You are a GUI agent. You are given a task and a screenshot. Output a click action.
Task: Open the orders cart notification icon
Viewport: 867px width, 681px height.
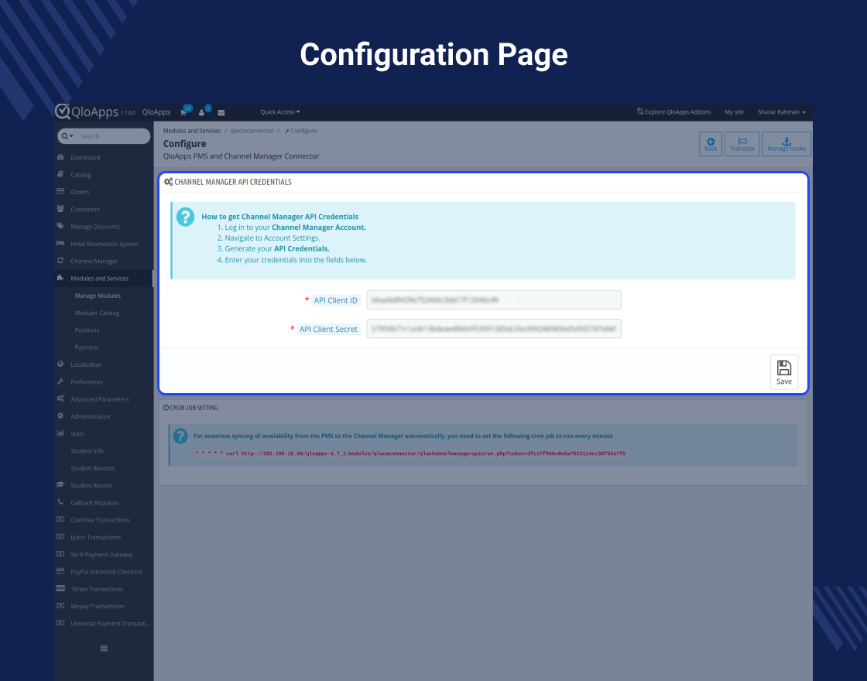click(x=183, y=112)
